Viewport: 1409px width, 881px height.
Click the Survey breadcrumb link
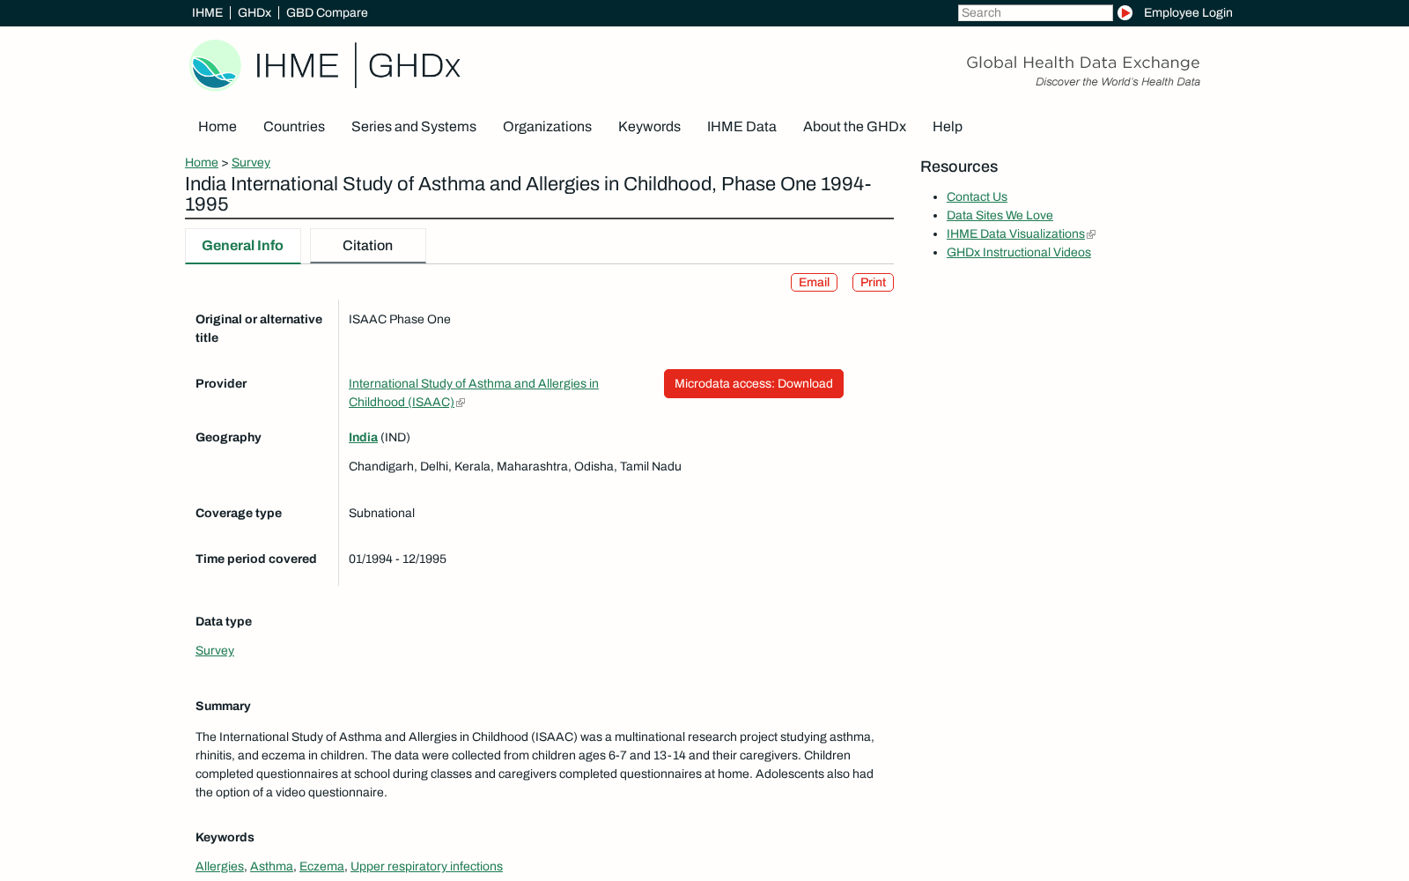[251, 162]
